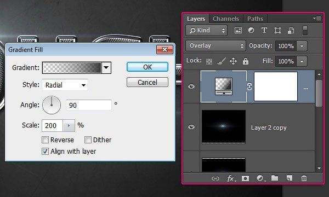Lock transparent pixels icon

click(x=209, y=61)
